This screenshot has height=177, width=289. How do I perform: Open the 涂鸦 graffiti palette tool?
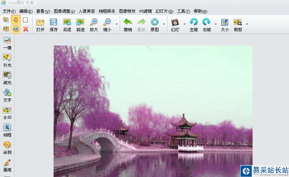[x=7, y=147]
